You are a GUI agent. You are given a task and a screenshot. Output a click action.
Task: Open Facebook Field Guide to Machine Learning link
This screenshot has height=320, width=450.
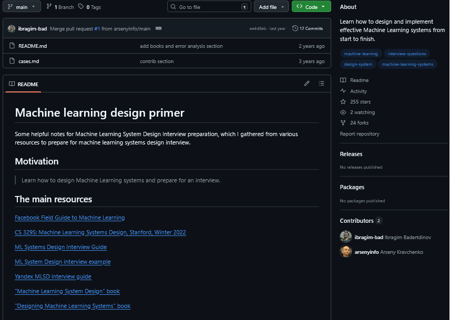pyautogui.click(x=70, y=218)
